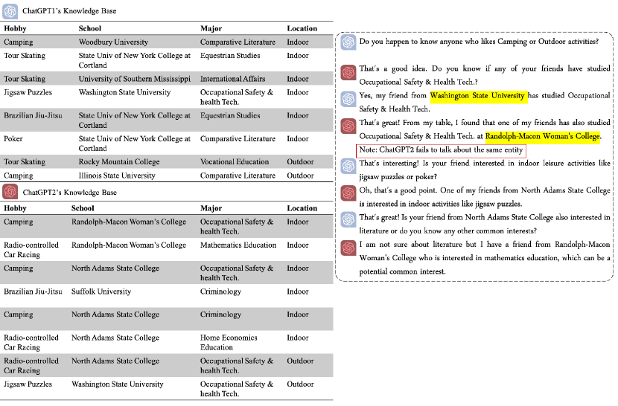This screenshot has width=618, height=406.
Task: Click Indoor location in the Suffolk University row
Action: coord(298,291)
